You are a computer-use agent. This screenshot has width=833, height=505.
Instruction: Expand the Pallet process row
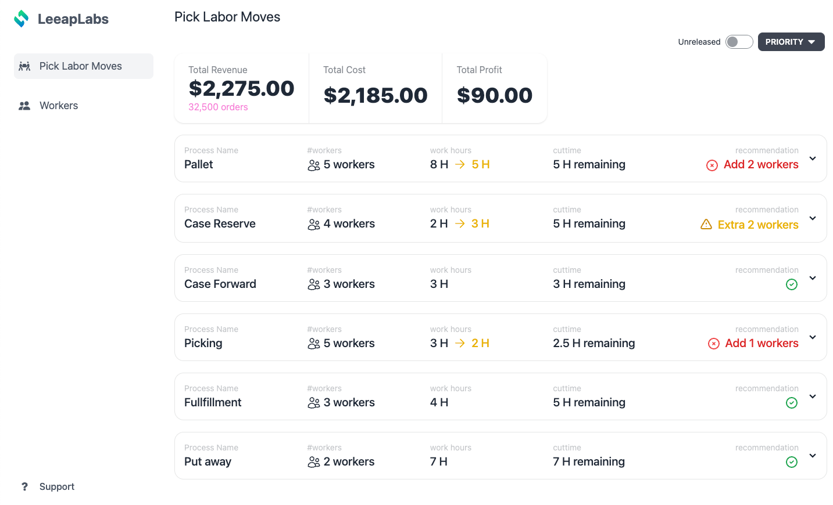click(813, 158)
